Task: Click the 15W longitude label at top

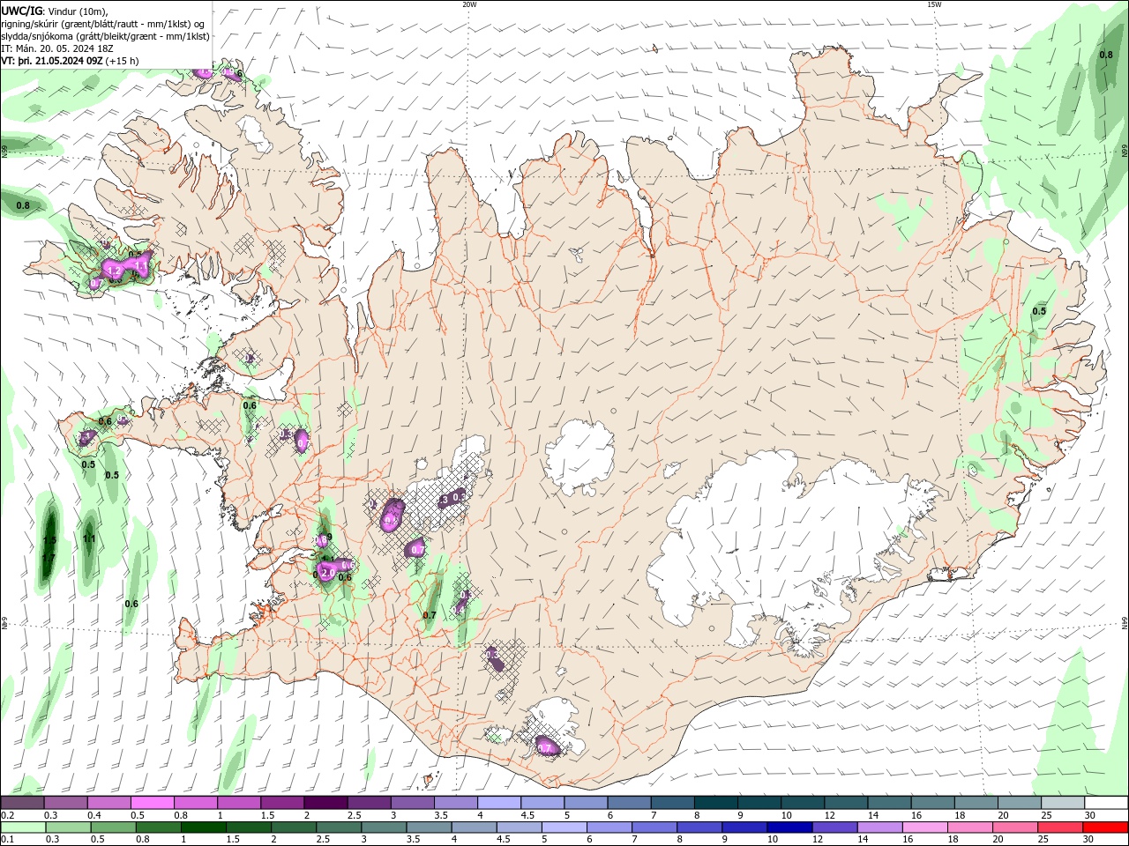Action: coord(934,4)
